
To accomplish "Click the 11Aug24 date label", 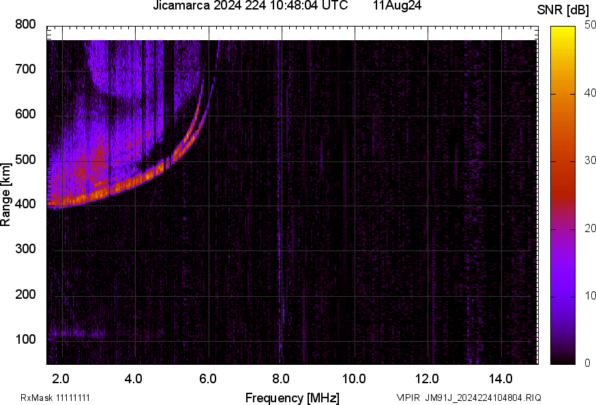I will coord(397,7).
